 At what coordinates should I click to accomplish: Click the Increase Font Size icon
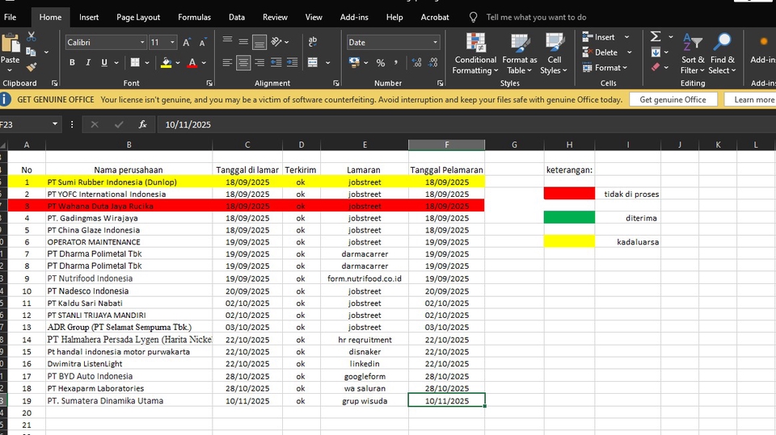tap(187, 42)
